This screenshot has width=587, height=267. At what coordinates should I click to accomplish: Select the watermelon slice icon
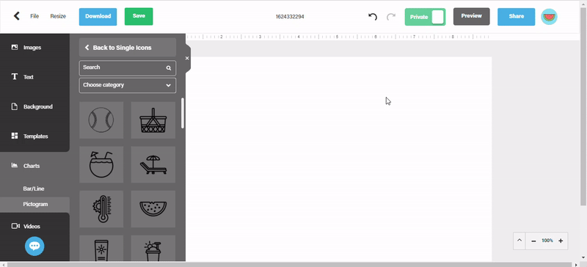point(153,209)
